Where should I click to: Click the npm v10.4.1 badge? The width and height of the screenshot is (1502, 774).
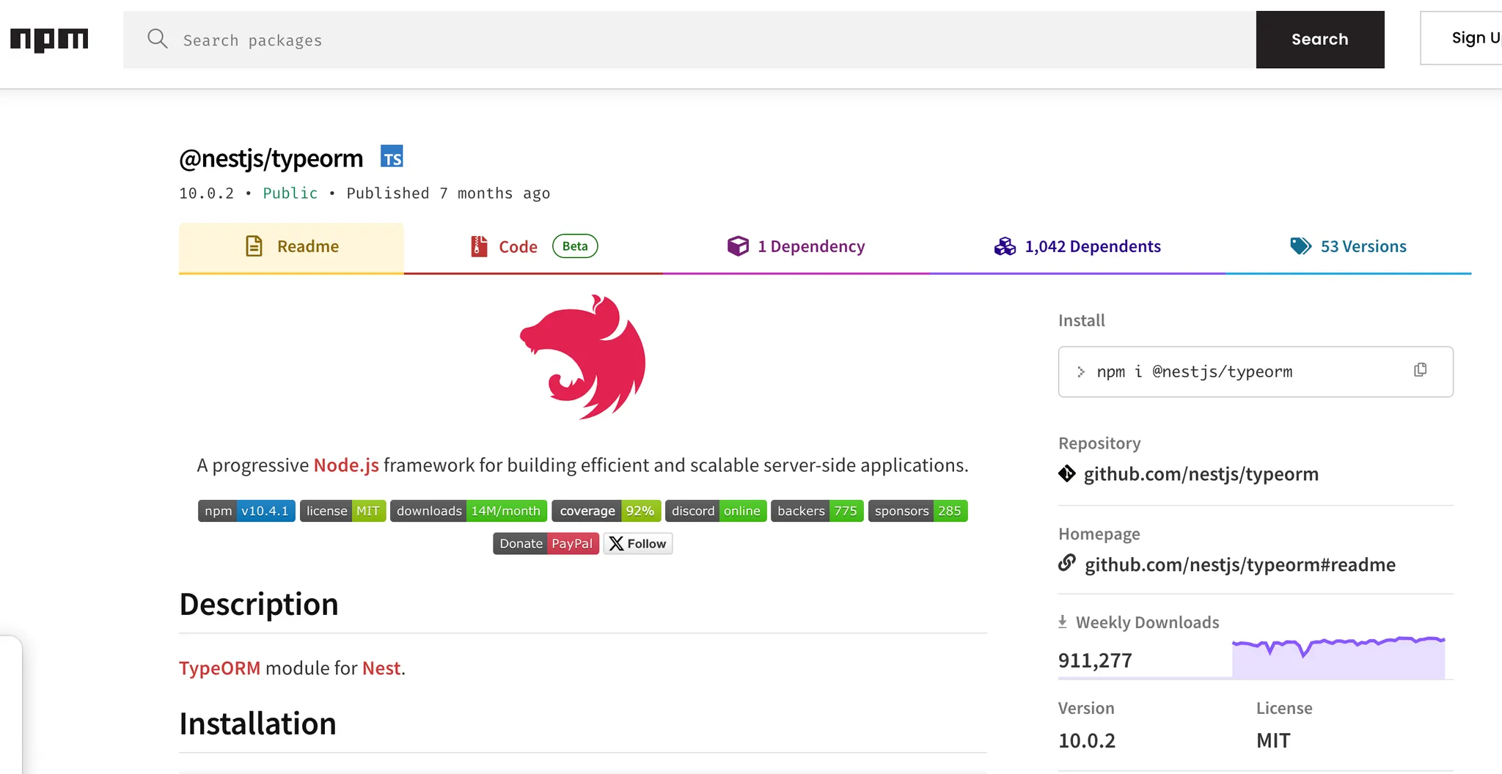(246, 511)
